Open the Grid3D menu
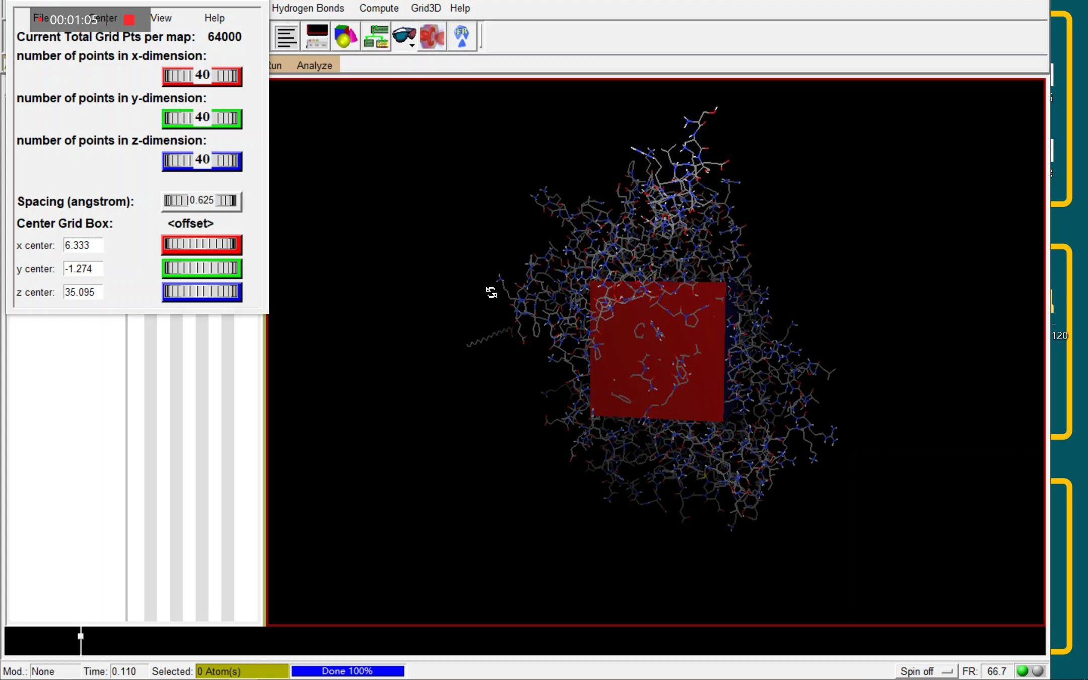This screenshot has height=680, width=1088. [426, 8]
